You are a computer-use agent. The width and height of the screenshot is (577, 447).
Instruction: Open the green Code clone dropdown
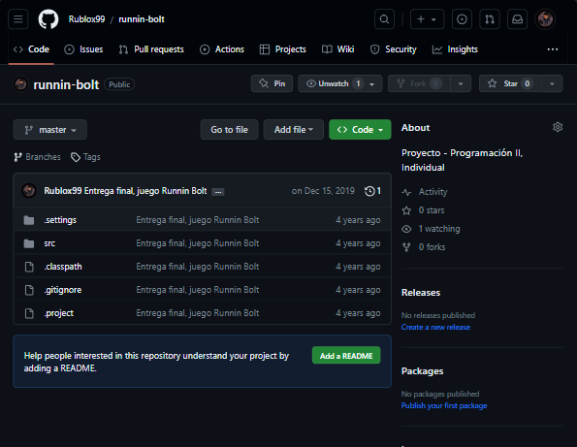click(x=360, y=130)
